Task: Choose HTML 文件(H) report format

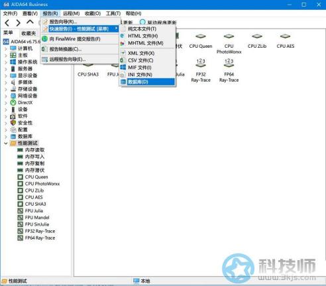Action: coord(148,36)
